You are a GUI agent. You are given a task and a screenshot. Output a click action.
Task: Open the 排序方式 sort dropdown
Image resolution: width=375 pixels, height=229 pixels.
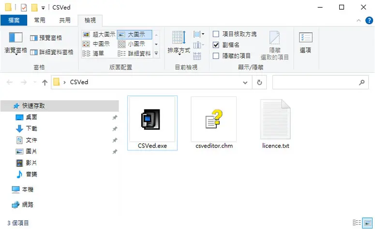pos(179,42)
